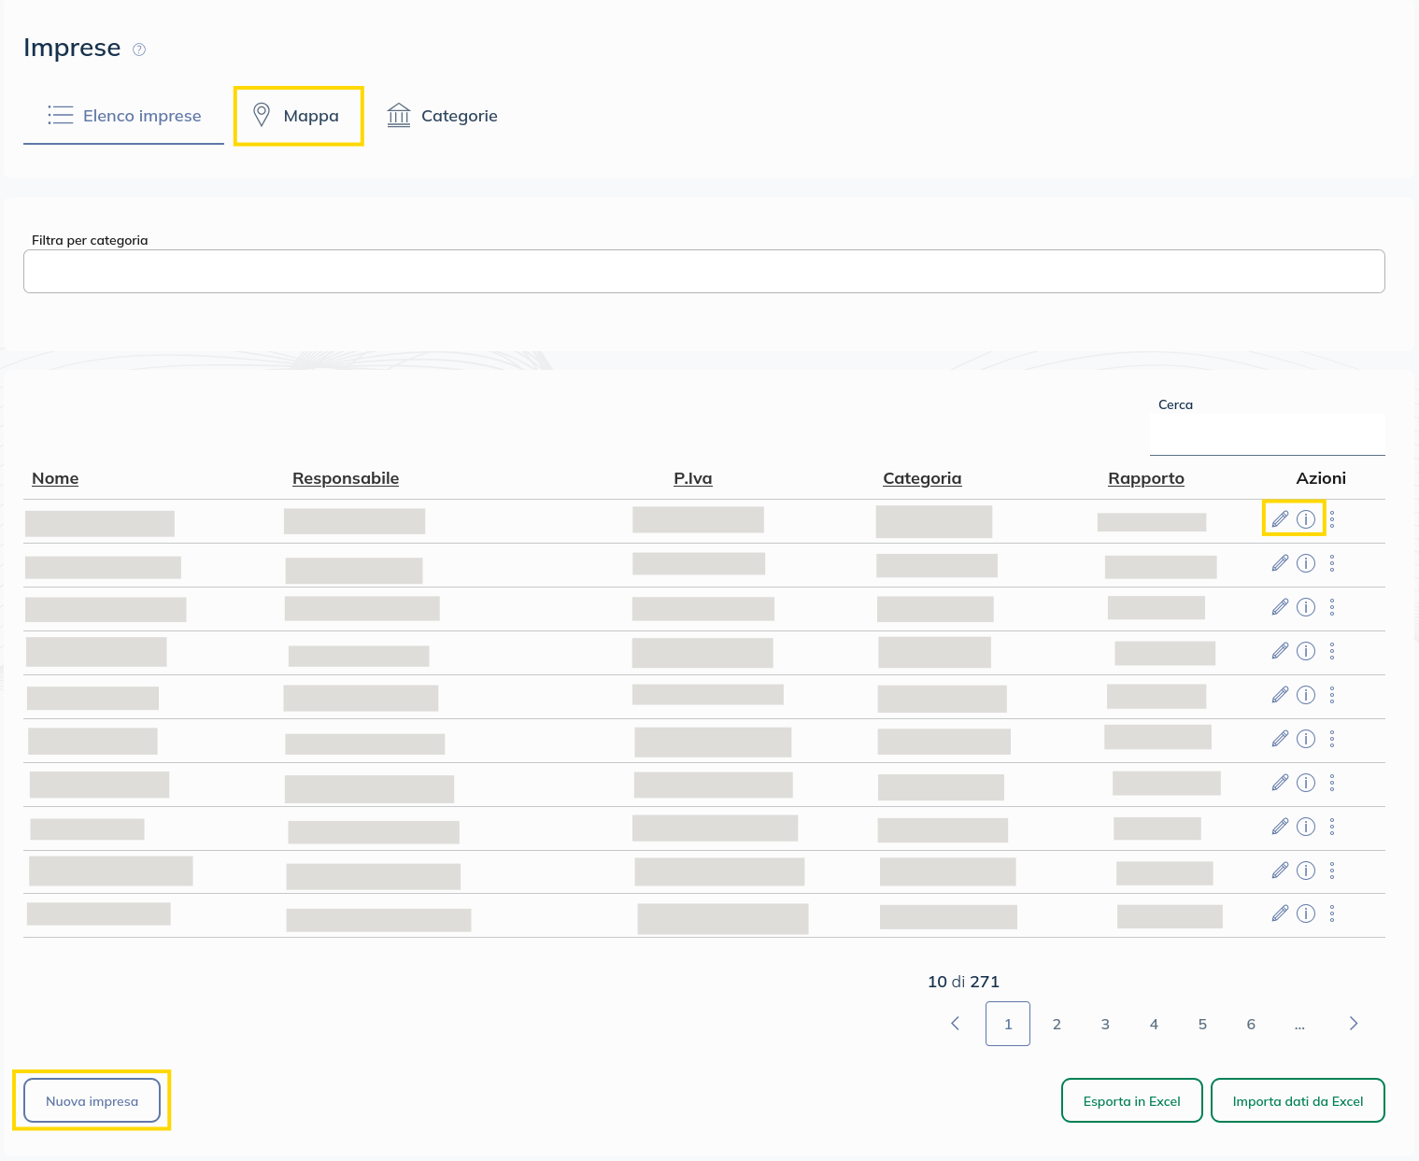Screen dimensions: 1419x1161
Task: Click Importa dati da Excel button
Action: click(1298, 1101)
